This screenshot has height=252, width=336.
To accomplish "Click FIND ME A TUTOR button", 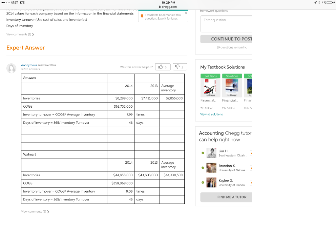I will (226, 197).
